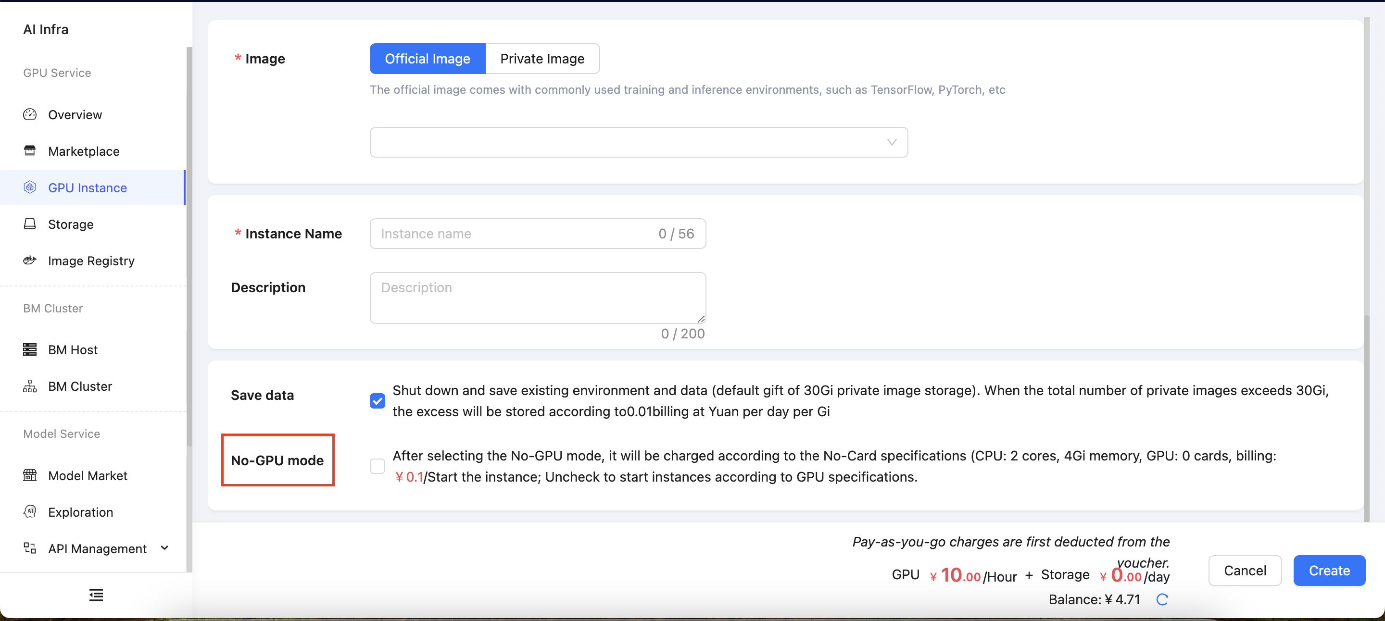Click the Model Service section heading

[x=61, y=434]
